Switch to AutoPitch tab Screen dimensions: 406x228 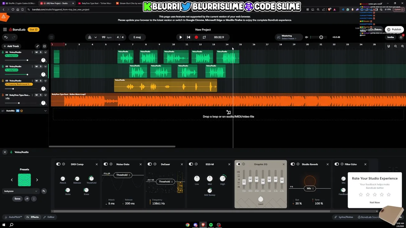[x=14, y=217]
